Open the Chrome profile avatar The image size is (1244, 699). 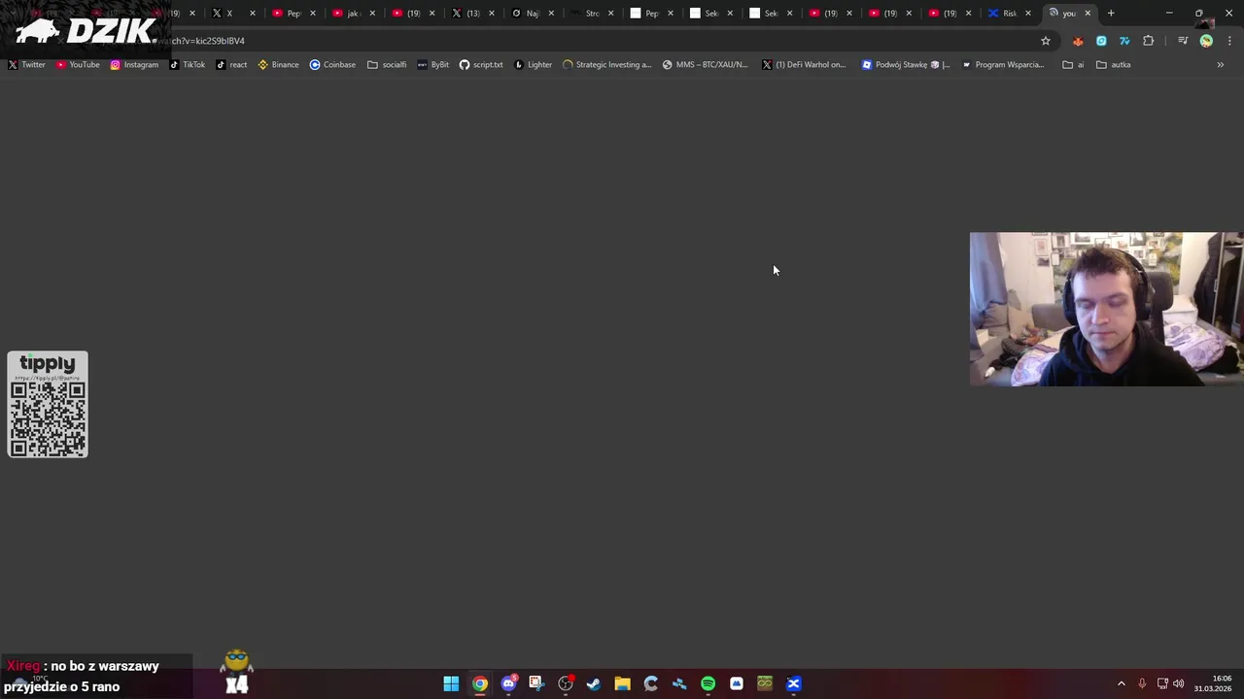[1206, 41]
